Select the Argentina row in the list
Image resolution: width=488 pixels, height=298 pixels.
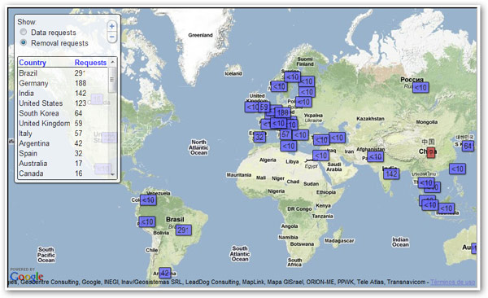click(63, 143)
